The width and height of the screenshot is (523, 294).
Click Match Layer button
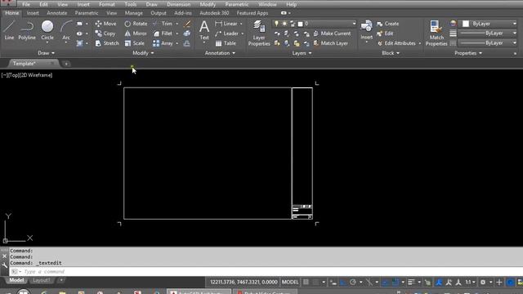331,43
